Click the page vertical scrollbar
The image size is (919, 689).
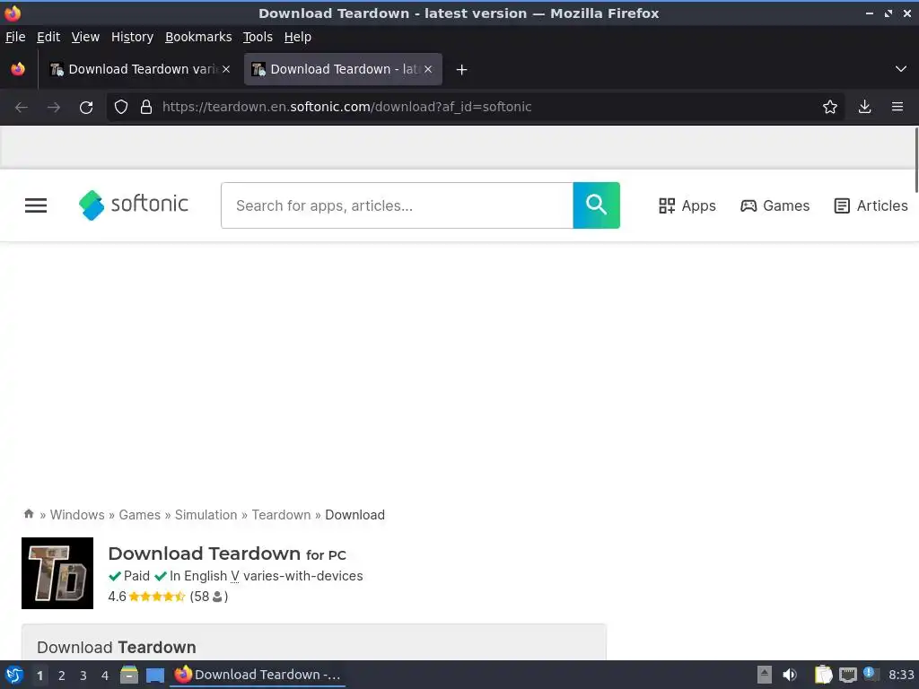click(915, 160)
